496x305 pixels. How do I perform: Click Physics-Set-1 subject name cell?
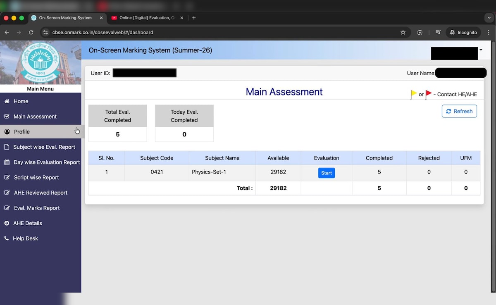222,172
